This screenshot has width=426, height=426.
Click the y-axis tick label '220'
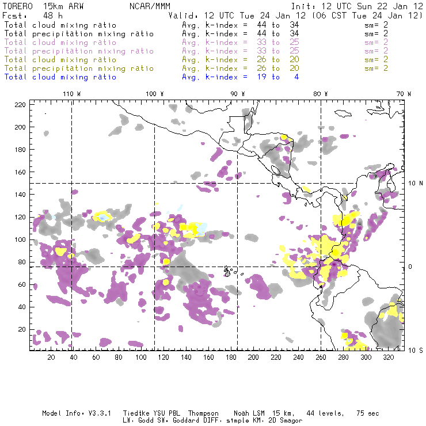click(20, 105)
